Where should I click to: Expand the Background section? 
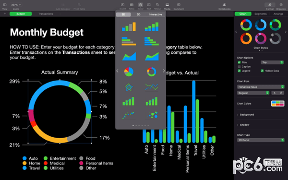(247, 115)
